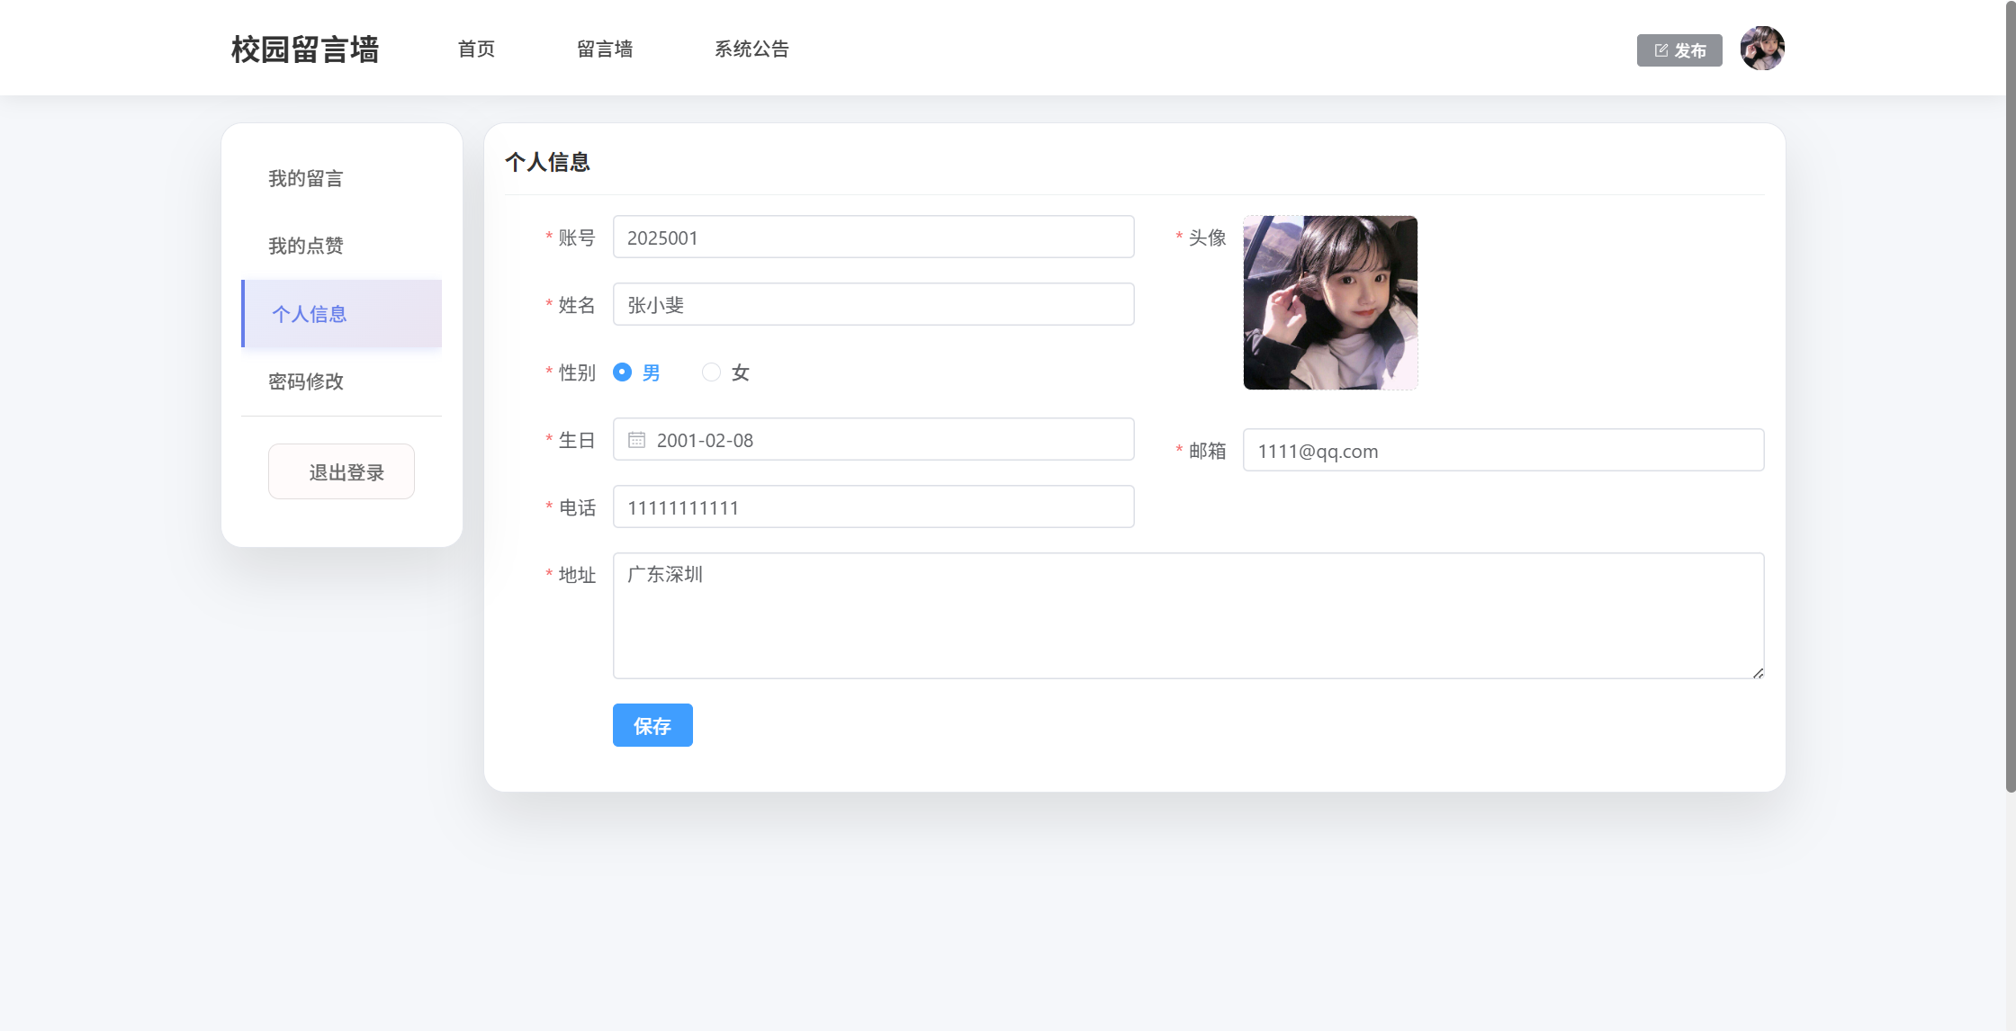
Task: Click the 发布 publish button
Action: tap(1678, 50)
